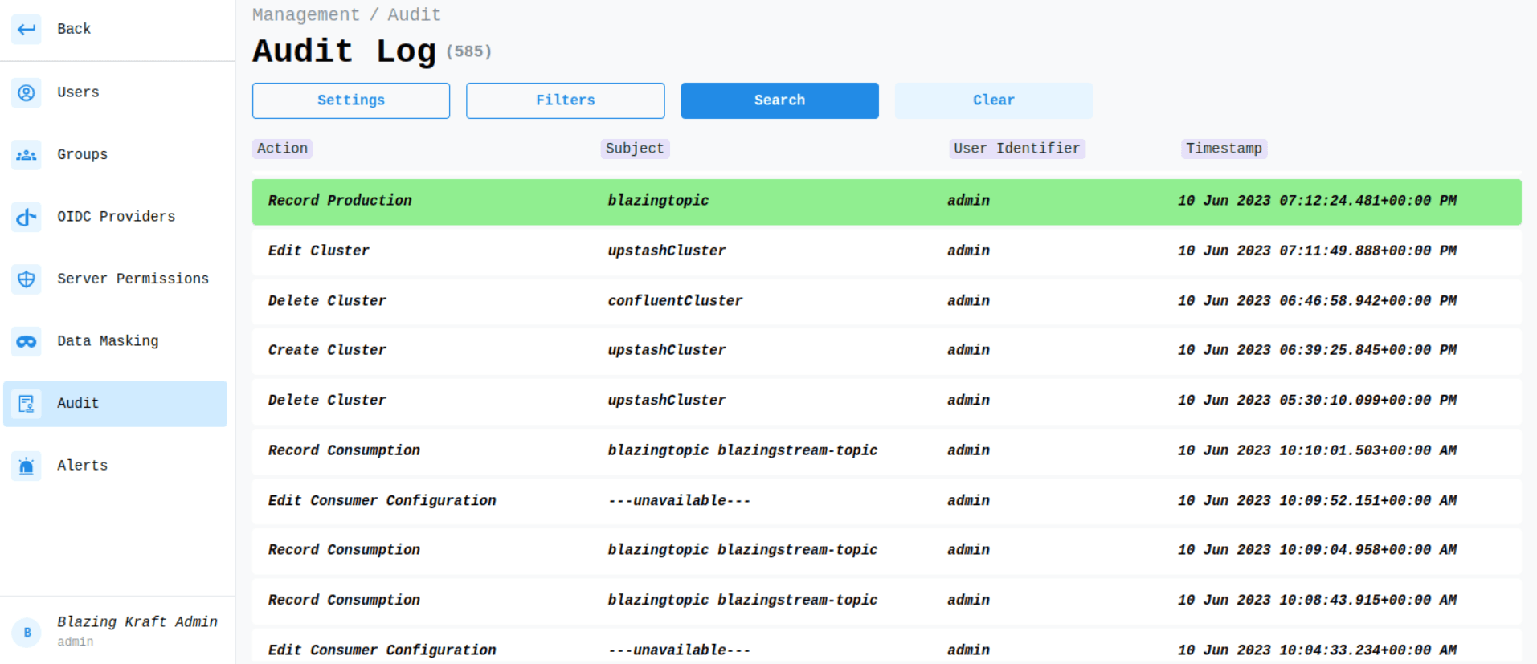Select the highlighted Record Production row

tap(885, 202)
